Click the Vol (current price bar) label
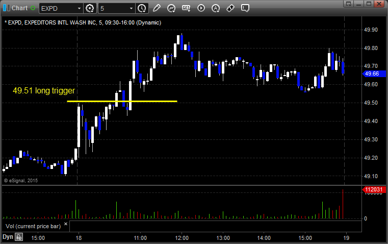The width and height of the screenshot is (388, 244). (33, 226)
